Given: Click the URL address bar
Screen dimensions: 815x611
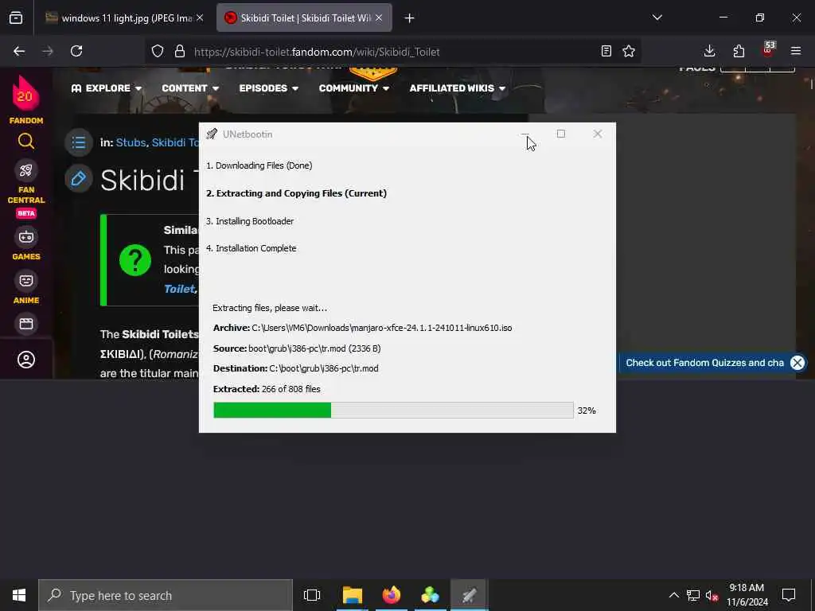Looking at the screenshot, I should click(x=393, y=52).
